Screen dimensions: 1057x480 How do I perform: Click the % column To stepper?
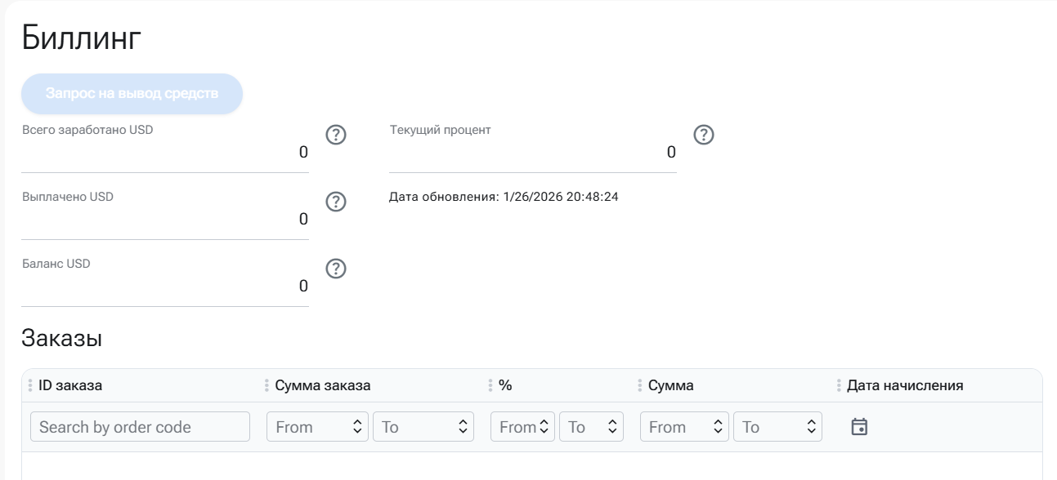pos(591,427)
